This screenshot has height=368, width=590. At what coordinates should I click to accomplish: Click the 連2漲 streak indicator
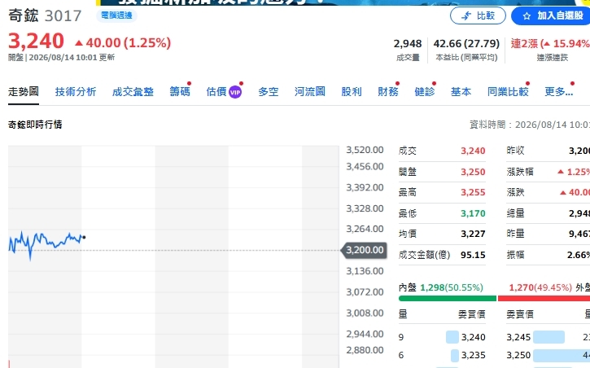point(550,44)
